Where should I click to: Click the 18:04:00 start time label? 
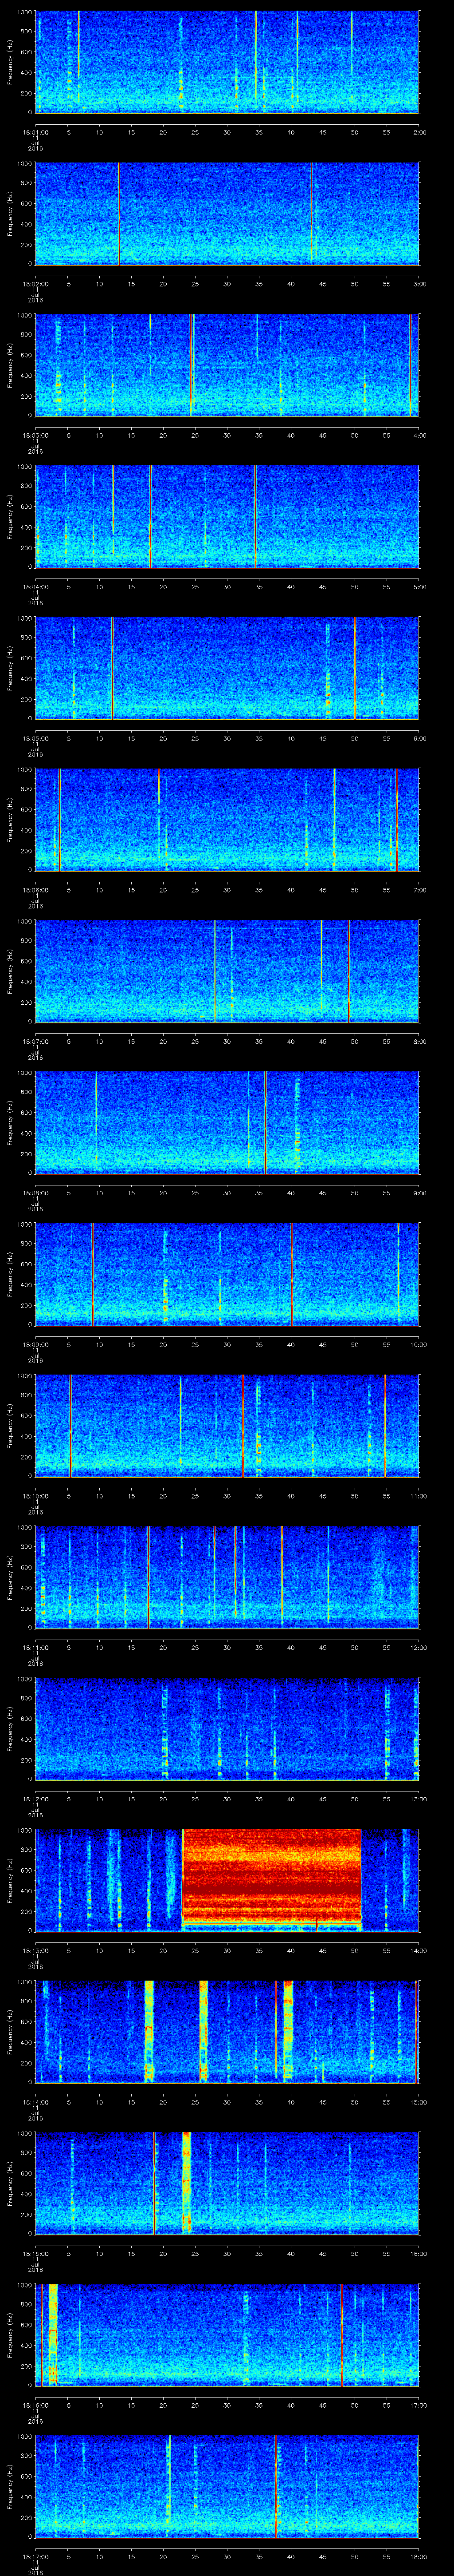click(x=35, y=587)
